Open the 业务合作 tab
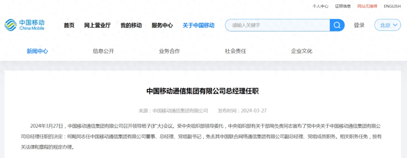This screenshot has height=158, width=407. pyautogui.click(x=169, y=51)
